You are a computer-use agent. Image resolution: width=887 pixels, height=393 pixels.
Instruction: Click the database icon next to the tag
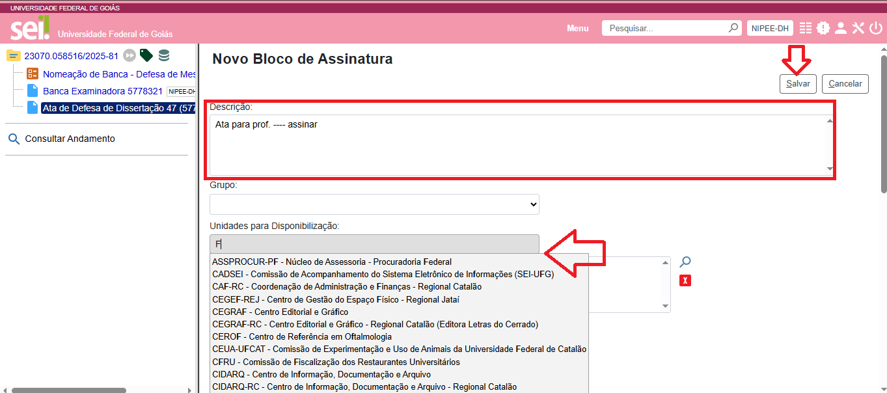click(x=164, y=55)
